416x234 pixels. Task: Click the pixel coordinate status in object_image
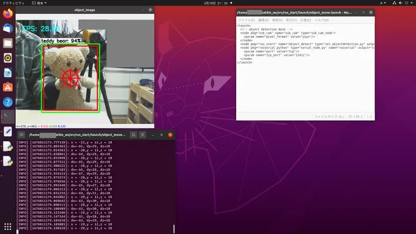click(40, 126)
